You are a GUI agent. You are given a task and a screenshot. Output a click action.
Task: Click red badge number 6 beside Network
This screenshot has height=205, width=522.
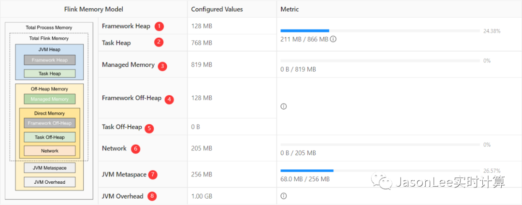click(135, 149)
